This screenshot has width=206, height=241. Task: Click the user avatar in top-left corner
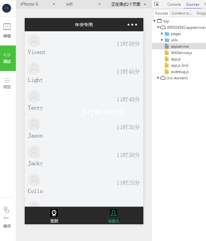7,8
